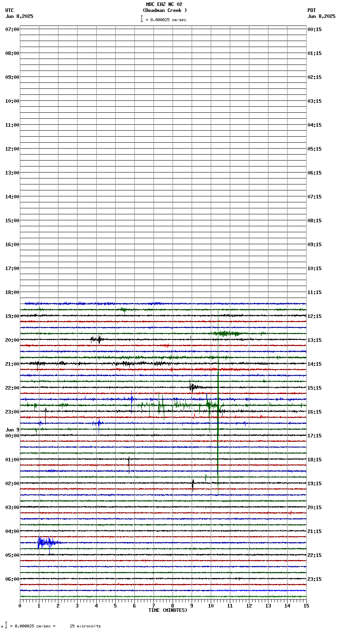
Task: Click minute tick label '5' on time axis
Action: pyautogui.click(x=115, y=606)
